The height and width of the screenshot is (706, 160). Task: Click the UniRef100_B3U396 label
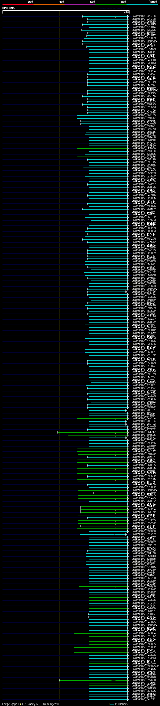tap(143, 30)
